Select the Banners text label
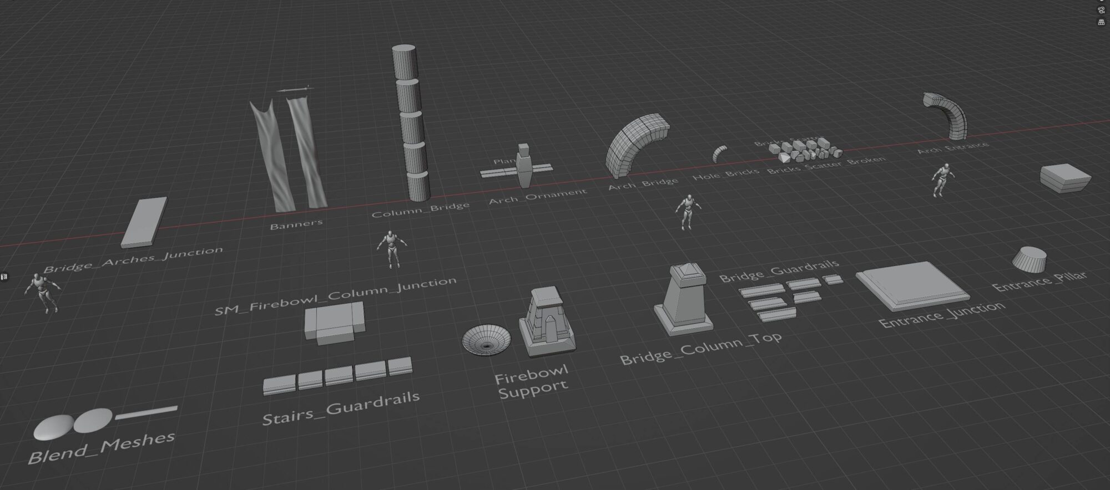Screen dimensions: 1110x490 pyautogui.click(x=296, y=224)
